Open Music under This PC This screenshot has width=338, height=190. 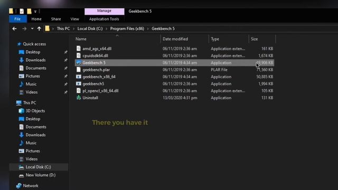(31, 143)
